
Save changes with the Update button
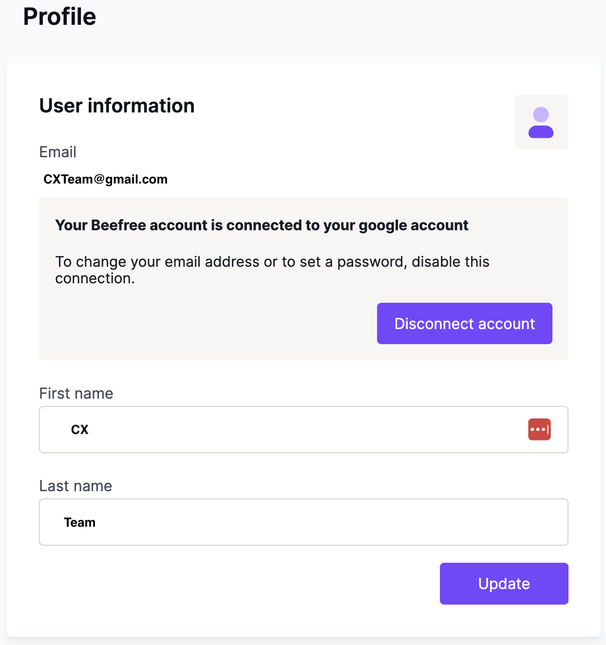[x=504, y=584]
